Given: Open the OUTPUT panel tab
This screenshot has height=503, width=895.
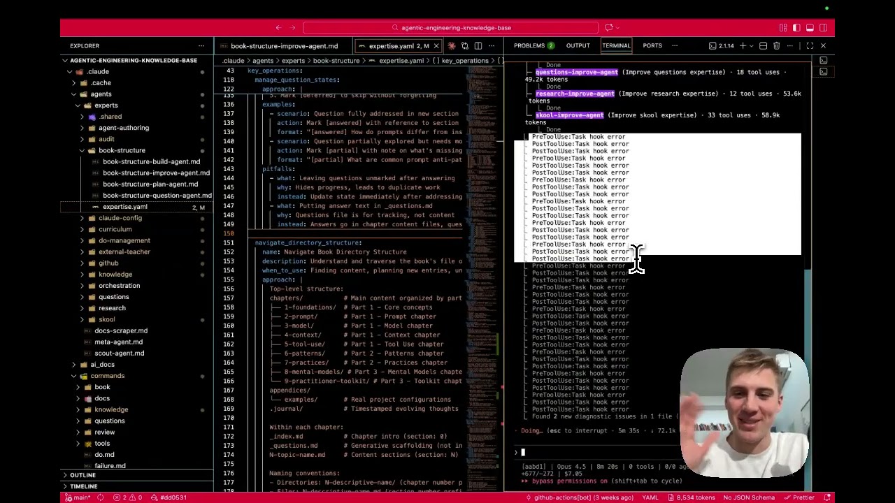Looking at the screenshot, I should (x=578, y=46).
